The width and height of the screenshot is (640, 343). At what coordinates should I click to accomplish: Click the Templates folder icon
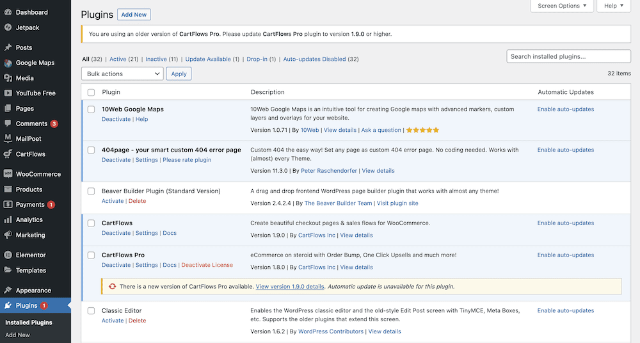[x=8, y=270]
